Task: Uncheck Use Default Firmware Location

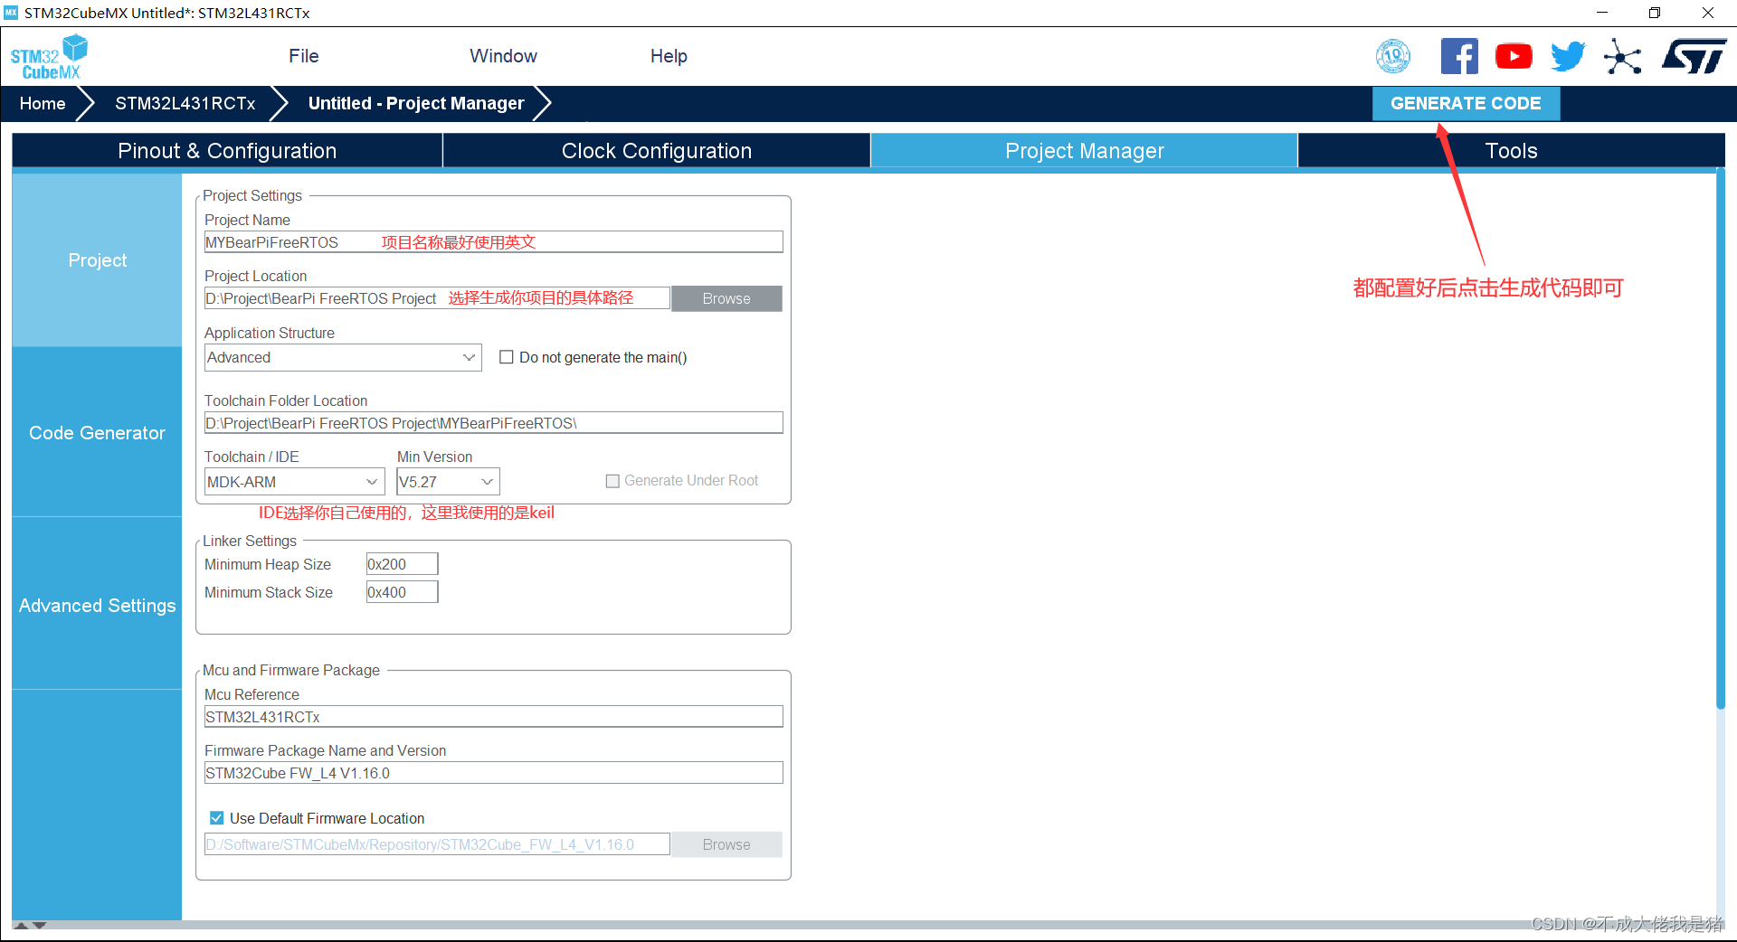Action: point(217,818)
